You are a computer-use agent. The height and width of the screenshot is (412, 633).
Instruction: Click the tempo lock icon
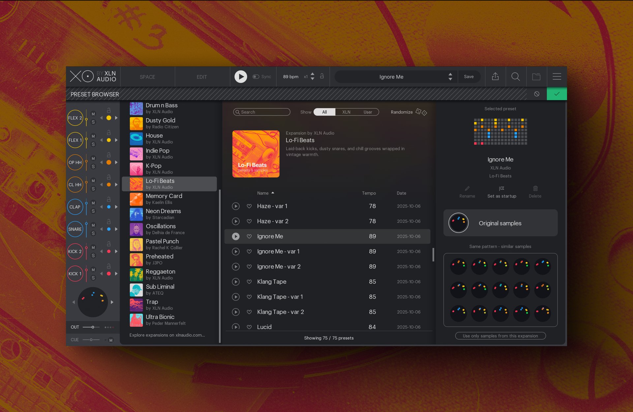[x=322, y=76]
